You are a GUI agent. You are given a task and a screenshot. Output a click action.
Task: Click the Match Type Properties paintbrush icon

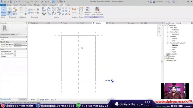tap(26, 14)
